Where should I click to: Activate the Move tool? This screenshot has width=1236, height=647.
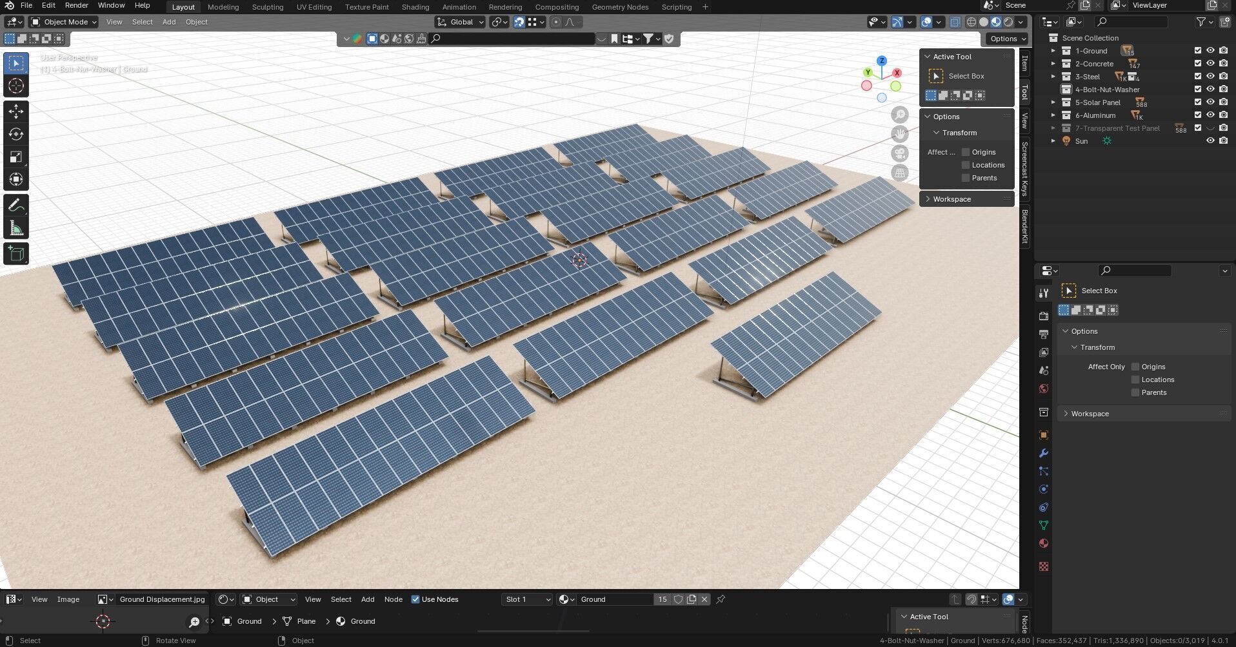tap(16, 111)
